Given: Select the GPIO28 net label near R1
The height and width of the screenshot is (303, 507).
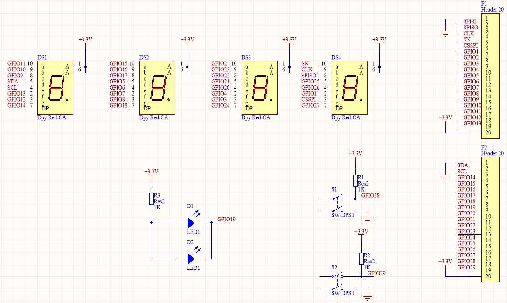Looking at the screenshot, I should pyautogui.click(x=370, y=195).
